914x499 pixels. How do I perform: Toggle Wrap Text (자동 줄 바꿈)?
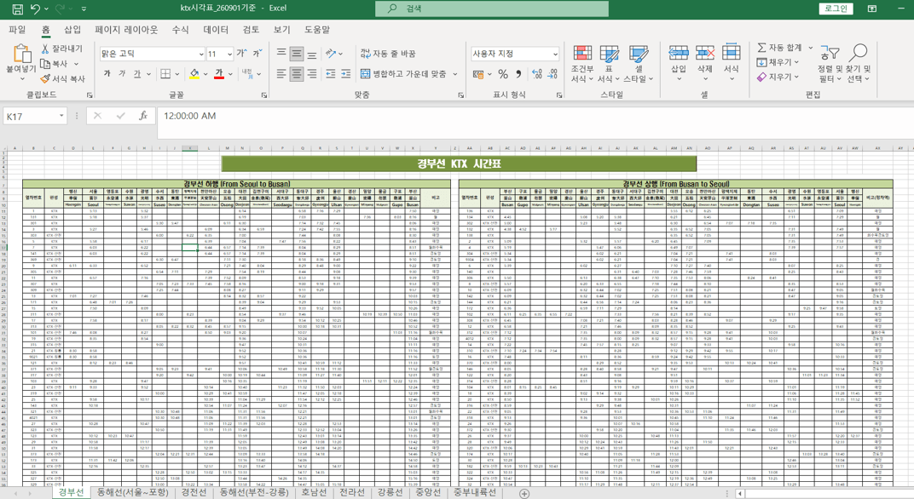[388, 54]
